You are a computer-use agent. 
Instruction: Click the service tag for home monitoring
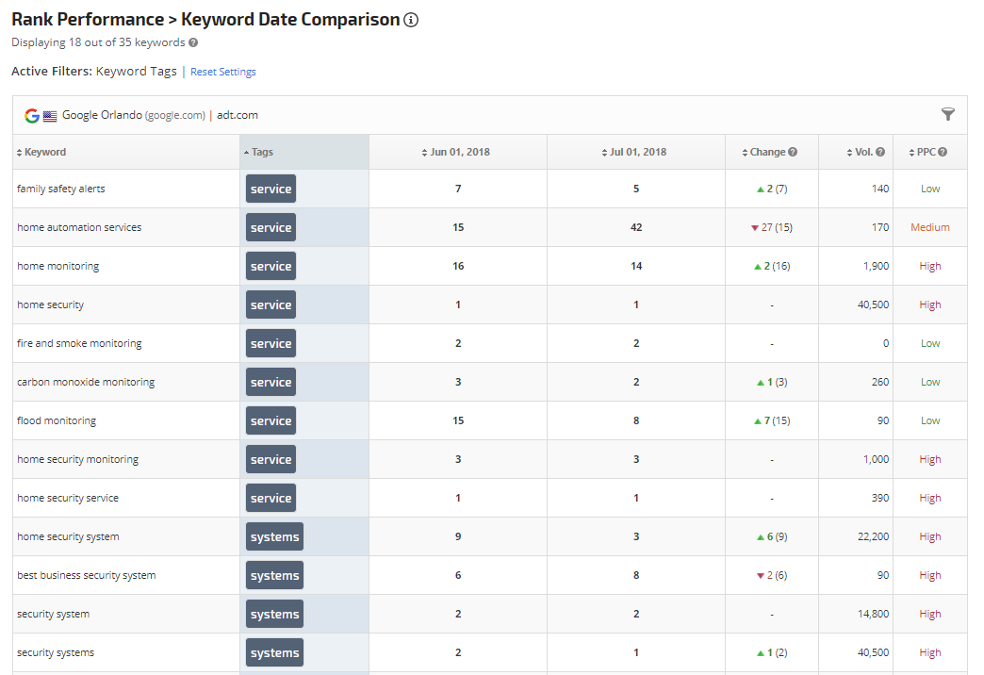coord(271,266)
